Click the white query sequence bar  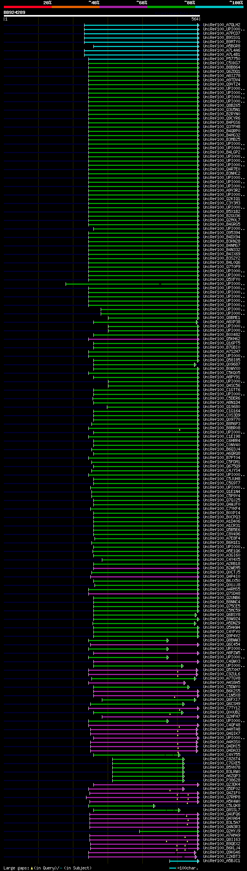[102, 16]
